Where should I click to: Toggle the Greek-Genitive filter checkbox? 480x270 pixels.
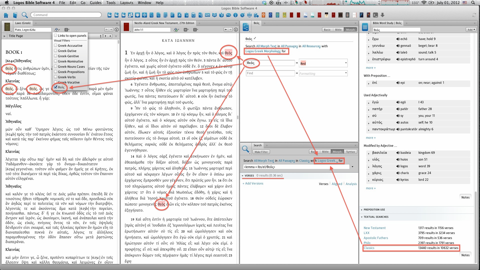pos(56,56)
